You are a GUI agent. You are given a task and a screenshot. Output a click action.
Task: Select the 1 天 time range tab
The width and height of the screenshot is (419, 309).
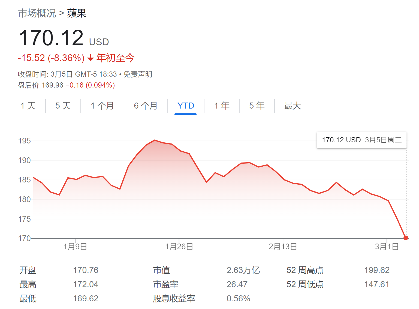pos(28,106)
